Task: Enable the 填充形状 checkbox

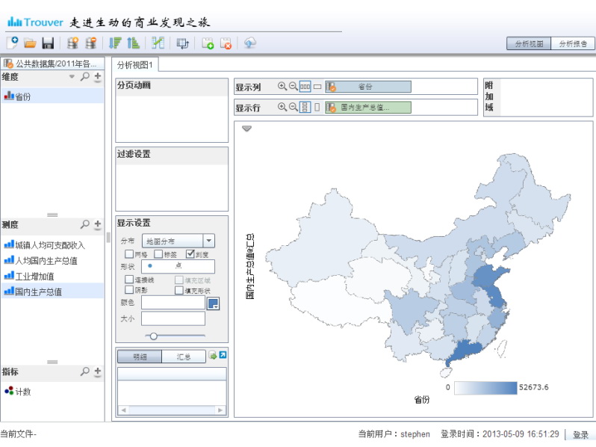Action: point(179,290)
